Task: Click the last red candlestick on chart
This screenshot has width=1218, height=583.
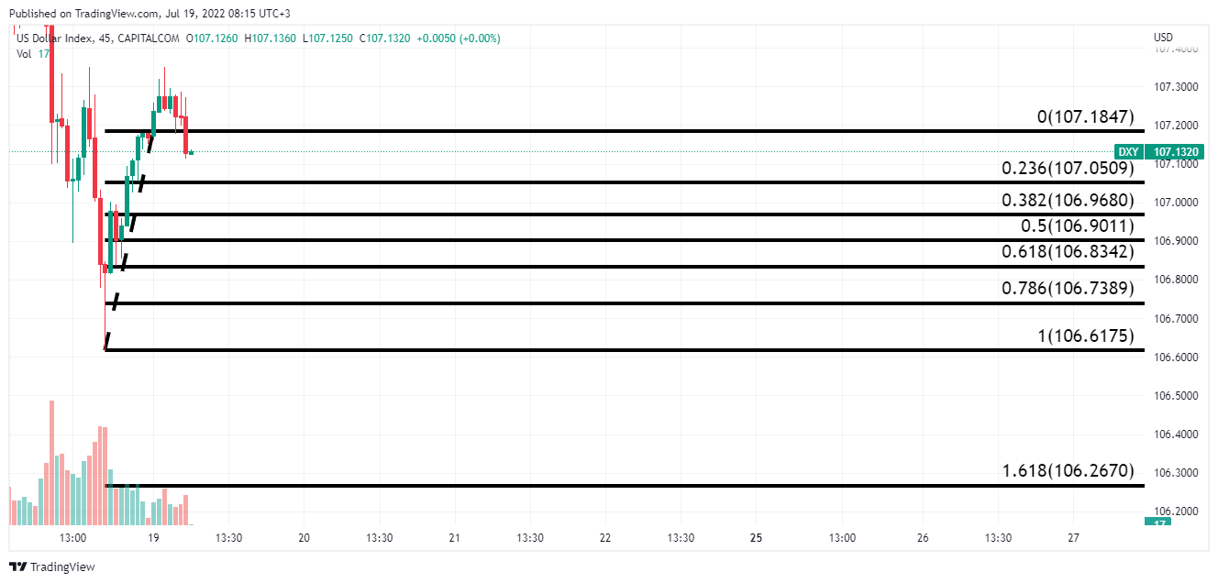Action: 185,135
